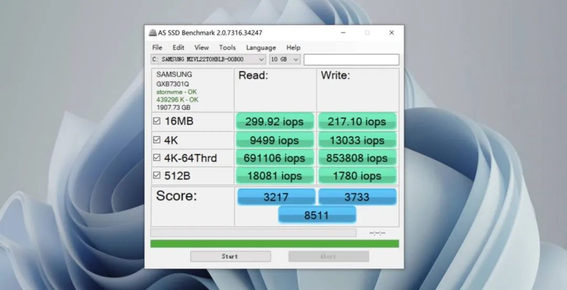Click the grey current-test progress bar
The height and width of the screenshot is (290, 567).
[253, 232]
